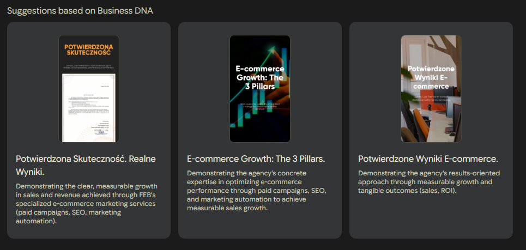Click the small caption under the '3 Pillars' overlay
Image resolution: width=526 pixels, height=250 pixels.
point(259,106)
